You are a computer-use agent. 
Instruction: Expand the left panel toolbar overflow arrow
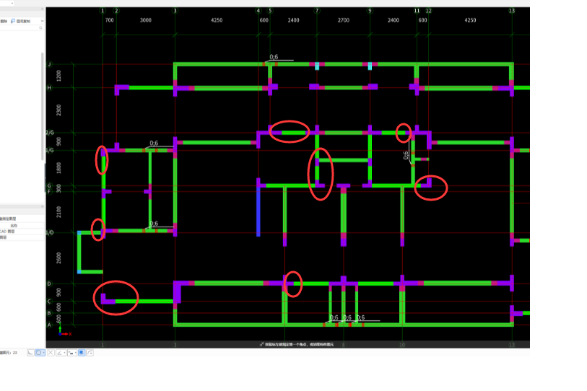pyautogui.click(x=42, y=21)
